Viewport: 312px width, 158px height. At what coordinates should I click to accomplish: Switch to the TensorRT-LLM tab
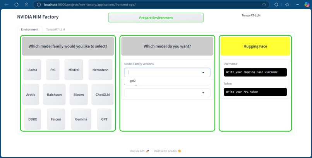(55, 29)
